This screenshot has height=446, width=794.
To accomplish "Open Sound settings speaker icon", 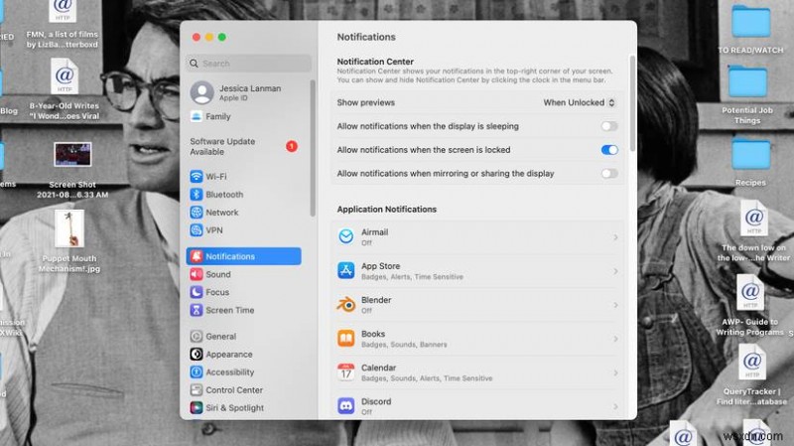I will coord(197,274).
